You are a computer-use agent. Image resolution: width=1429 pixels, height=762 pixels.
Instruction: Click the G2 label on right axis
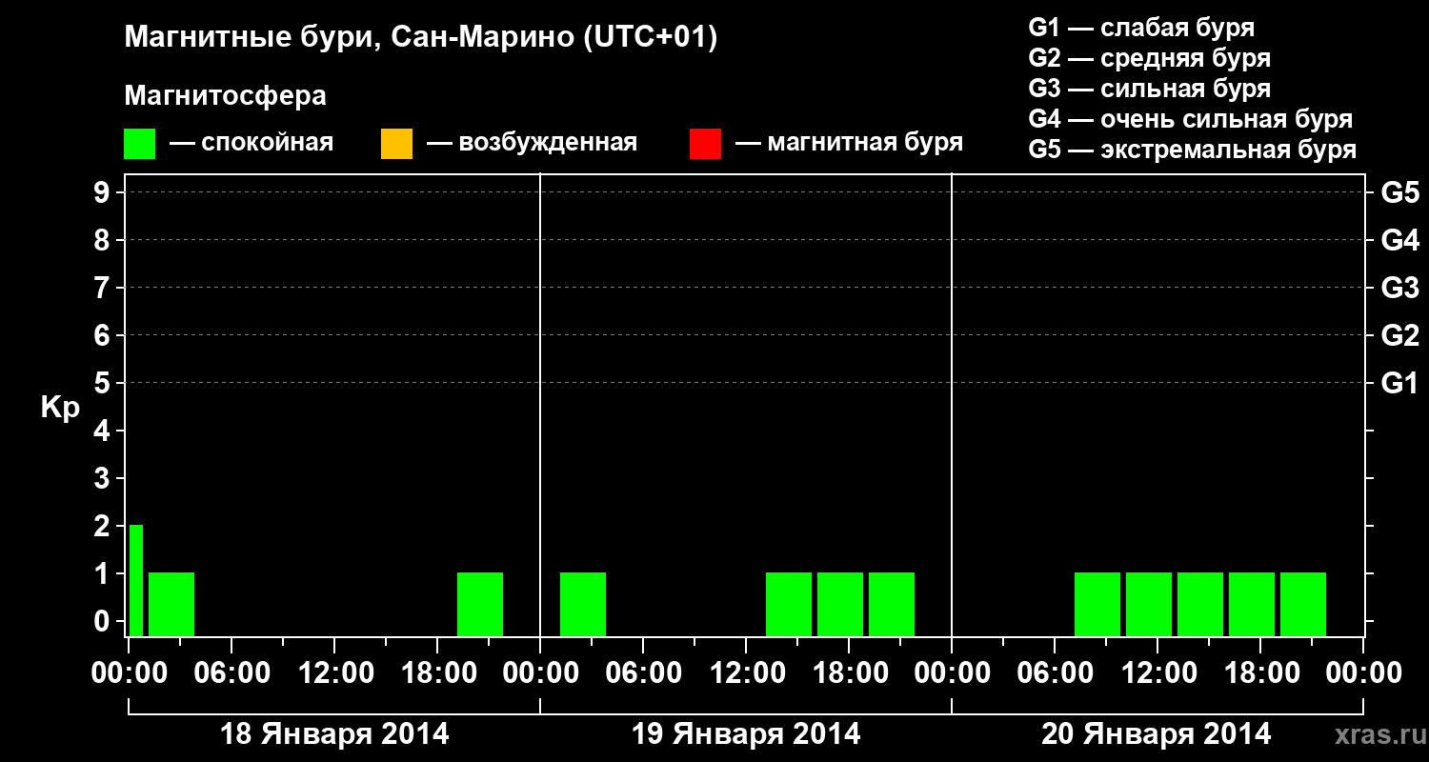(x=1399, y=336)
